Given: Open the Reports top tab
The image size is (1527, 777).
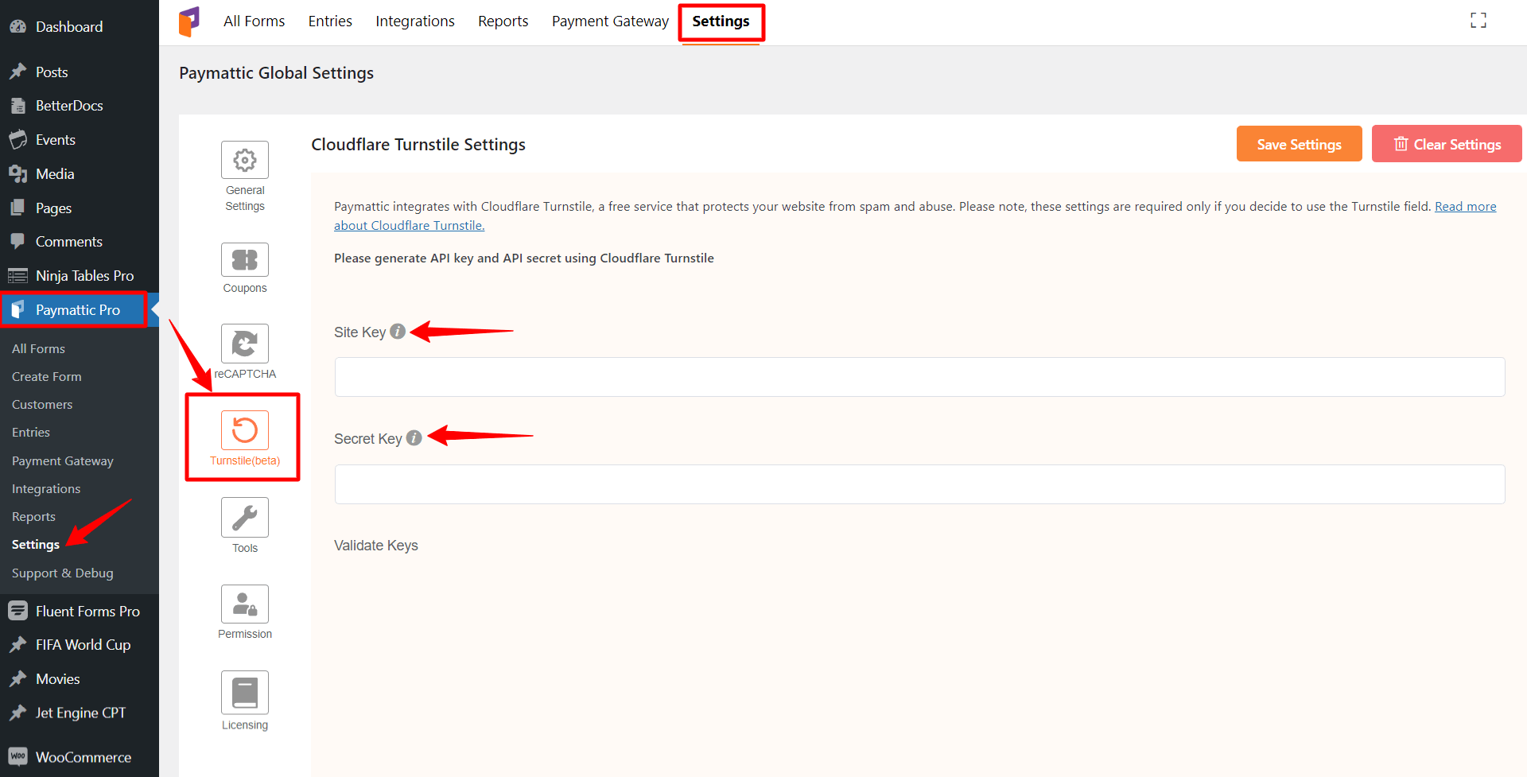Looking at the screenshot, I should [x=503, y=21].
